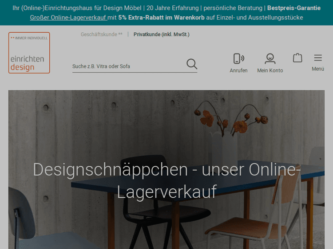The width and height of the screenshot is (333, 249).
Task: Open the hamburger Menü icon
Action: pyautogui.click(x=318, y=58)
